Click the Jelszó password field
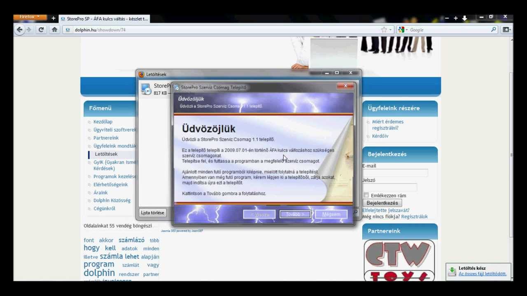527x296 pixels. click(390, 187)
